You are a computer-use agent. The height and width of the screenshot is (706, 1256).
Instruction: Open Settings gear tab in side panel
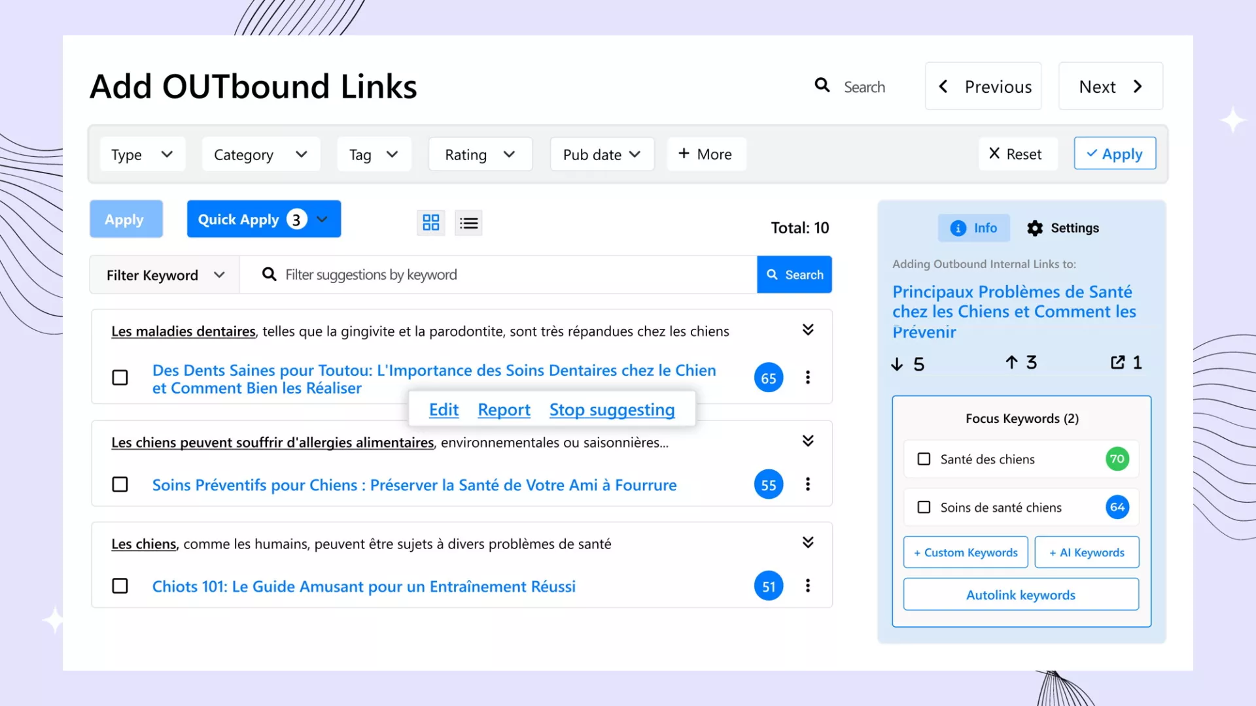tap(1062, 228)
